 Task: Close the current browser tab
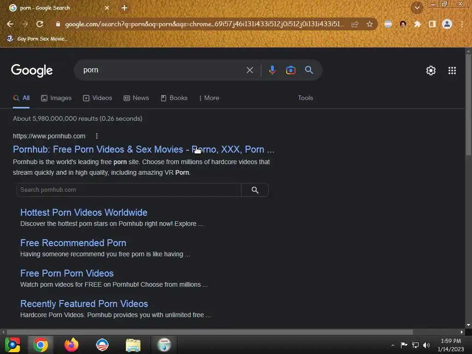tap(107, 8)
